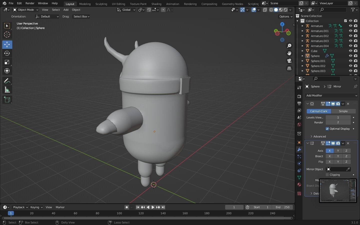The width and height of the screenshot is (360, 225).
Task: Click the Levels Viewport value field
Action: (338, 117)
